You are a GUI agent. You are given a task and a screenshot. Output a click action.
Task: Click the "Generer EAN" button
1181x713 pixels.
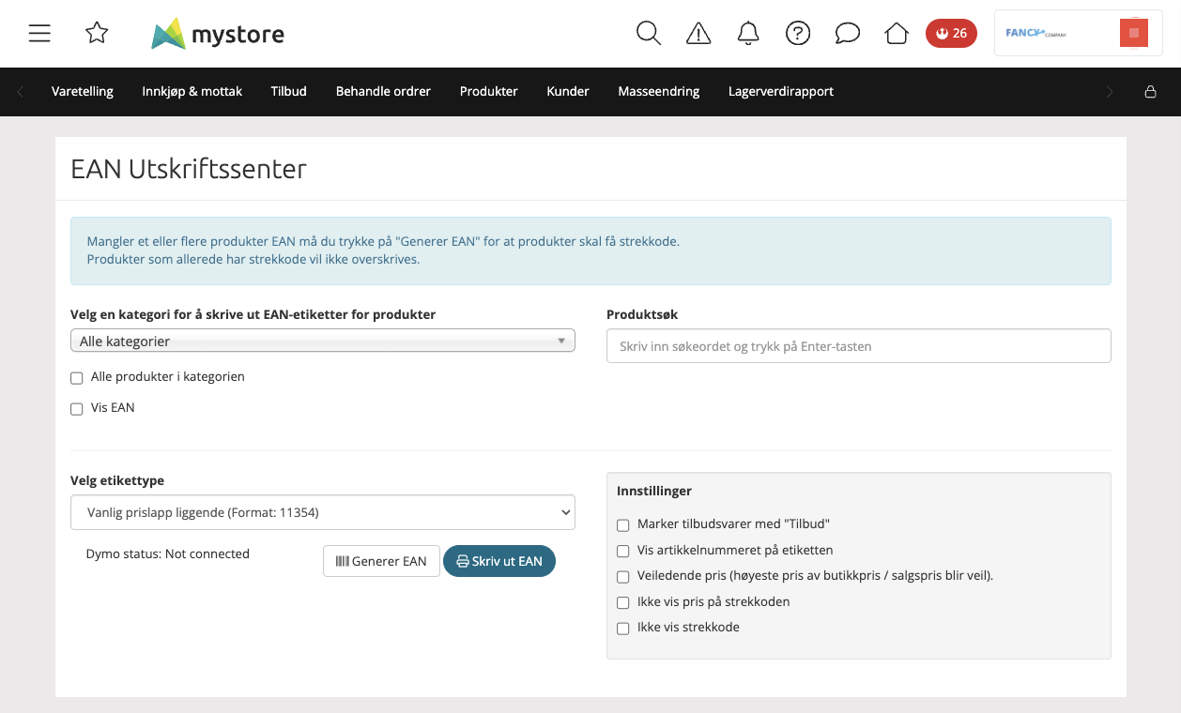click(381, 561)
